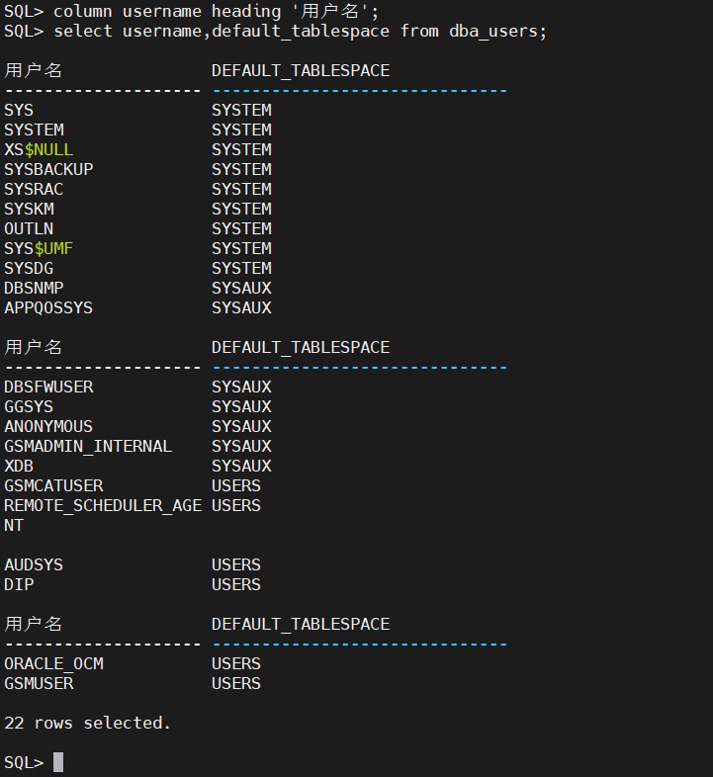Click the GSMUSER username entry

point(39,683)
